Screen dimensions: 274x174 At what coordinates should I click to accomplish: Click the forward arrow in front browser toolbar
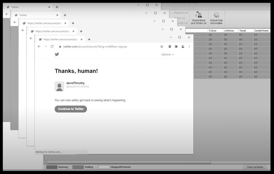[x=45, y=47]
